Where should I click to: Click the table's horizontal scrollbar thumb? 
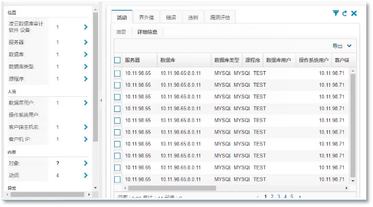click(172, 188)
